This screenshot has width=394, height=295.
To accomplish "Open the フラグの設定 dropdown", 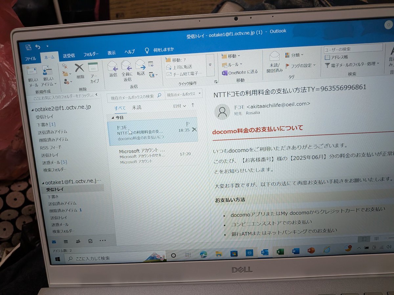I will 301,66.
